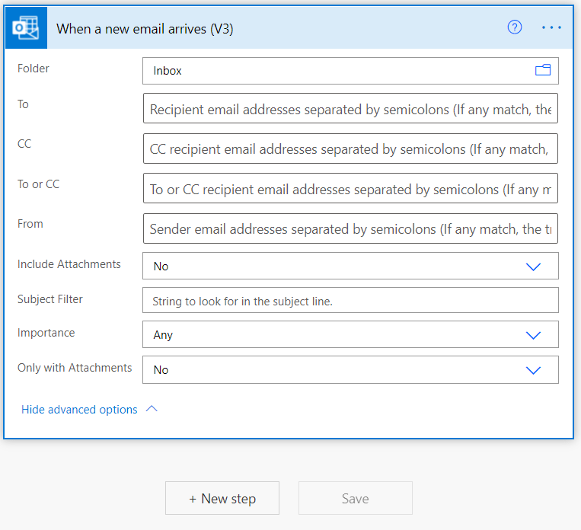This screenshot has width=581, height=530.
Task: Click into the CC recipient field
Action: point(350,148)
